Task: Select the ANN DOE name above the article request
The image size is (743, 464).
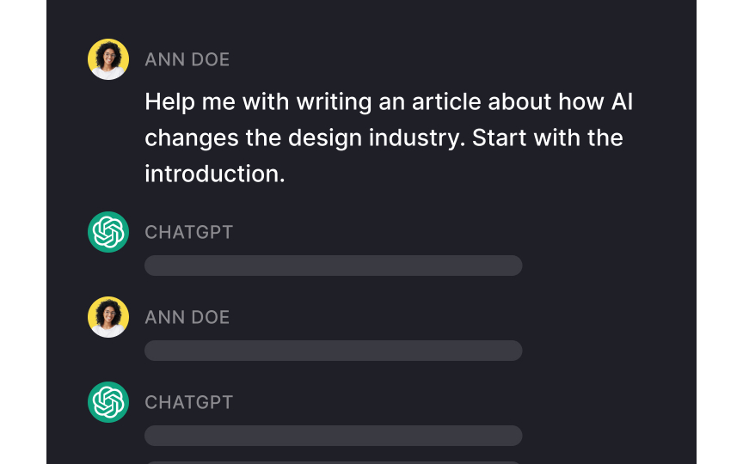Action: (187, 59)
